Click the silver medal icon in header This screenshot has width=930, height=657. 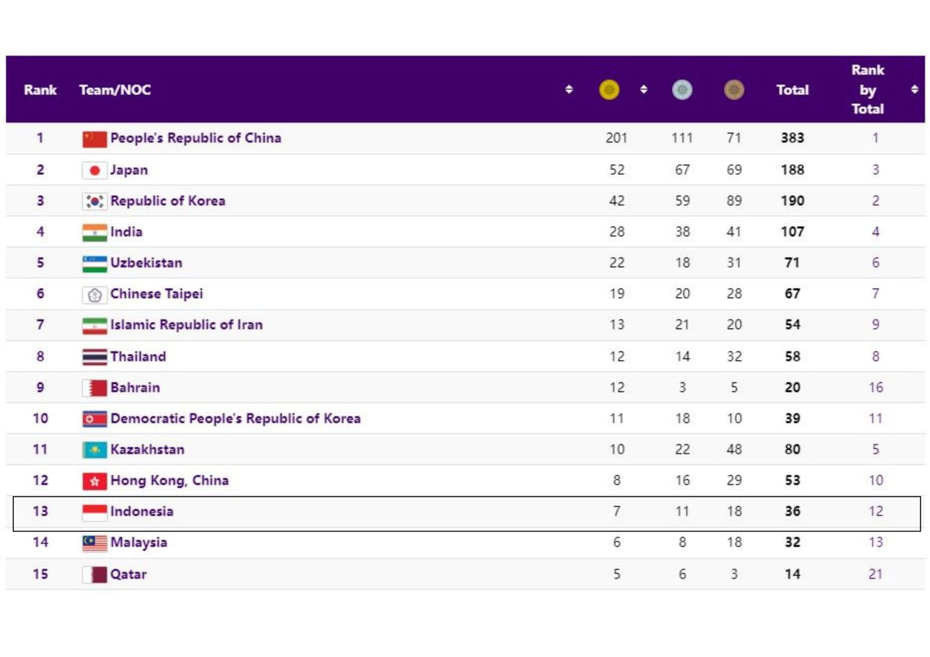pos(682,90)
